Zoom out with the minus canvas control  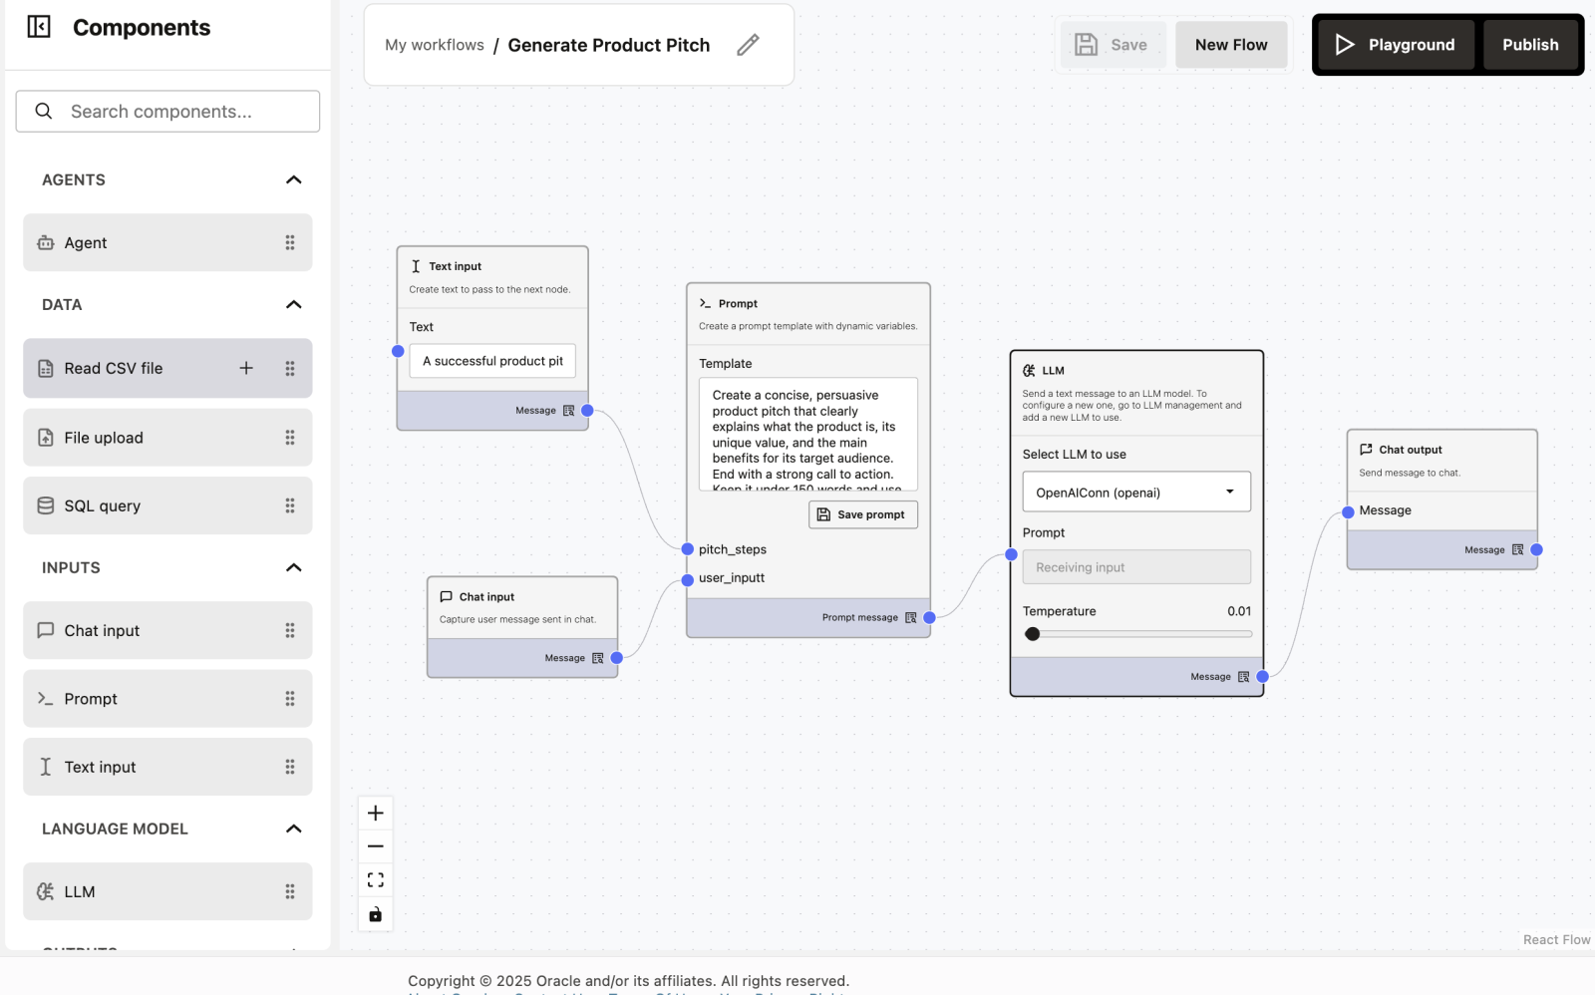coord(375,845)
